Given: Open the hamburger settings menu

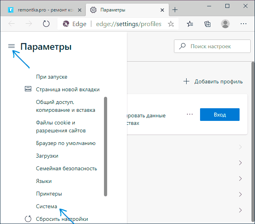Looking at the screenshot, I should click(11, 46).
